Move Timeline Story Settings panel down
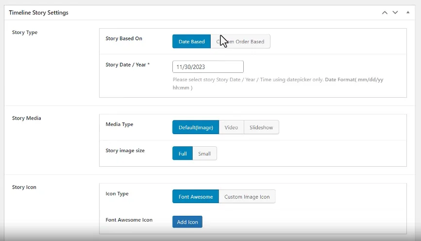The height and width of the screenshot is (241, 421). pos(395,13)
